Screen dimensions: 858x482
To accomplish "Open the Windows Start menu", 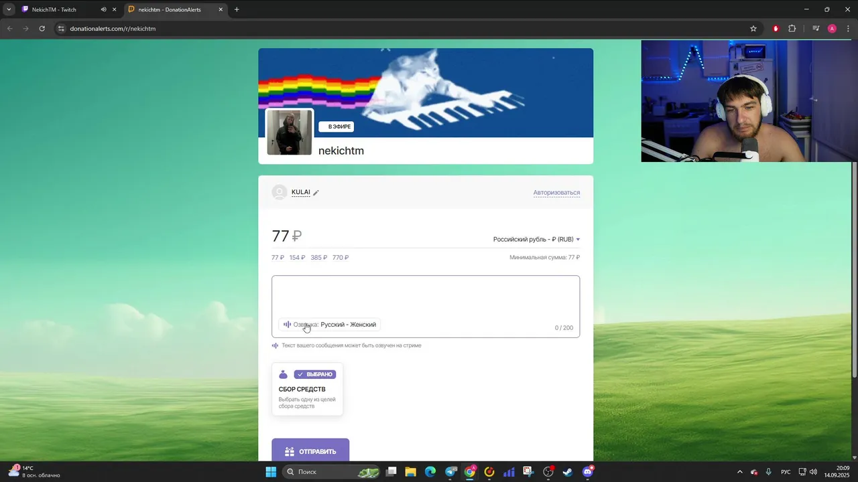I will click(x=271, y=472).
